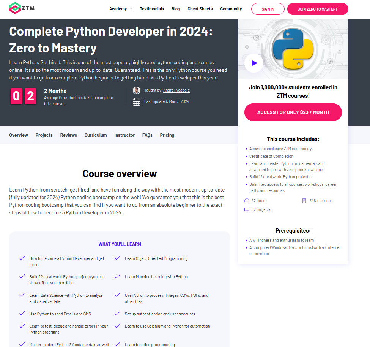Viewport: 370px width, 347px height.
Task: Click the Academy chevron arrow
Action: [131, 9]
